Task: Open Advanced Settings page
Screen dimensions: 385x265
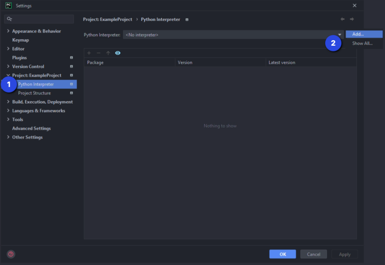Action: pos(32,128)
